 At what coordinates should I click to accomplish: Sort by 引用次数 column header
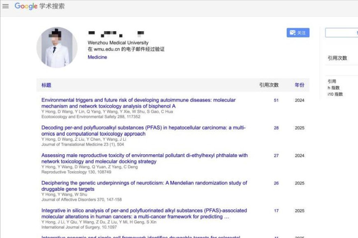click(268, 85)
